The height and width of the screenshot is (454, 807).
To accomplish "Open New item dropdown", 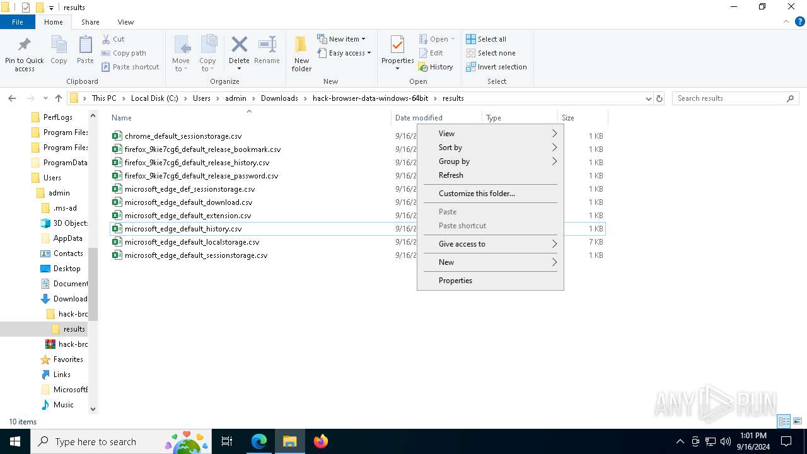I will point(341,39).
